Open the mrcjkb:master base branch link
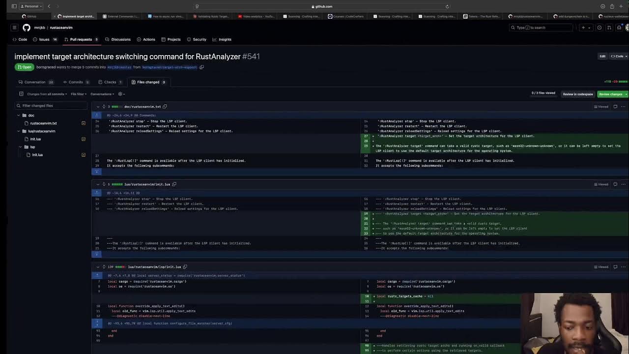 (x=119, y=67)
